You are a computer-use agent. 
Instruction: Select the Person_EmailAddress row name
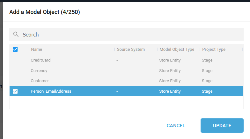51,91
